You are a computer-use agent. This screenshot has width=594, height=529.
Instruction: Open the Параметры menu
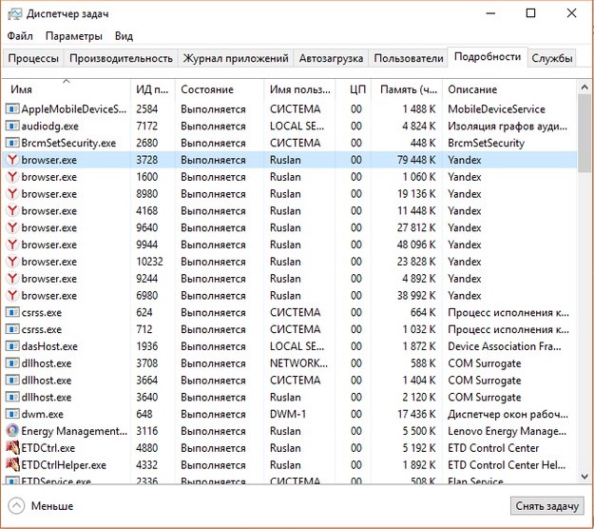point(73,36)
